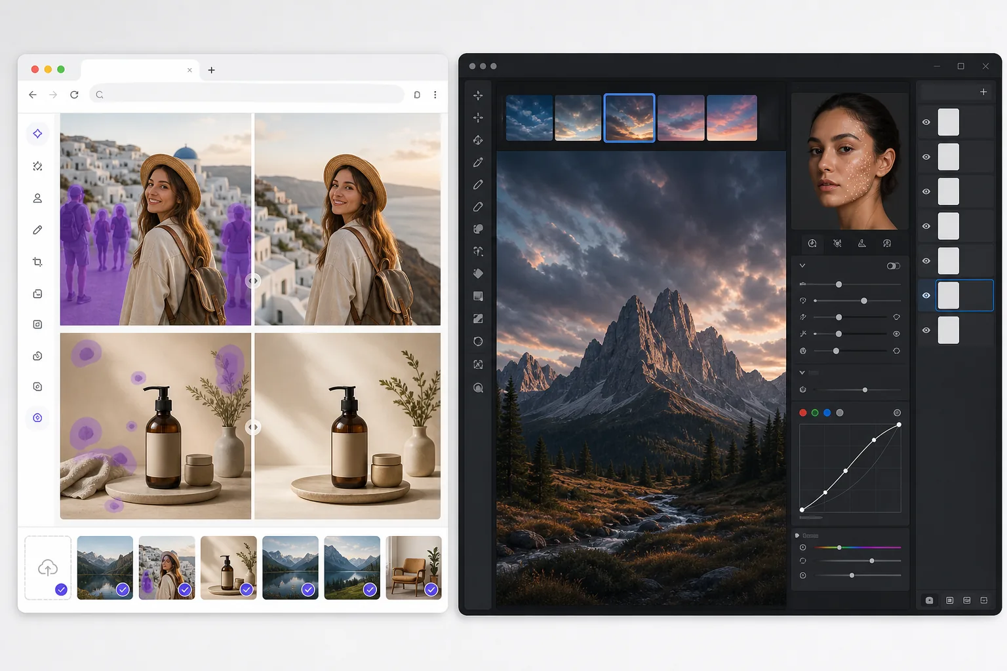Screen dimensions: 1007x671
Task: Select the red curve channel dot
Action: point(803,413)
